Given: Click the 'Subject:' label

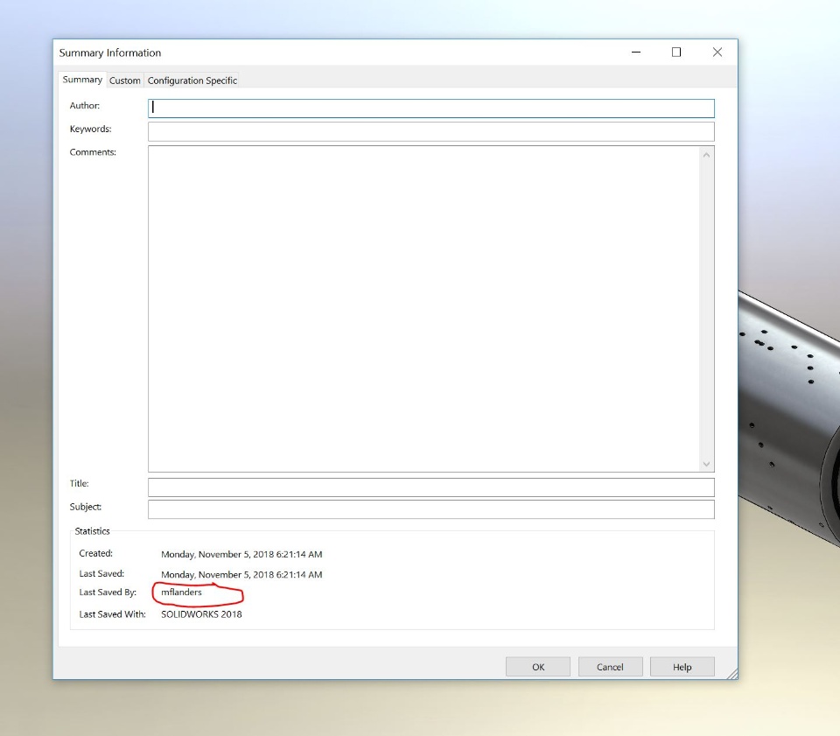Looking at the screenshot, I should pos(85,507).
